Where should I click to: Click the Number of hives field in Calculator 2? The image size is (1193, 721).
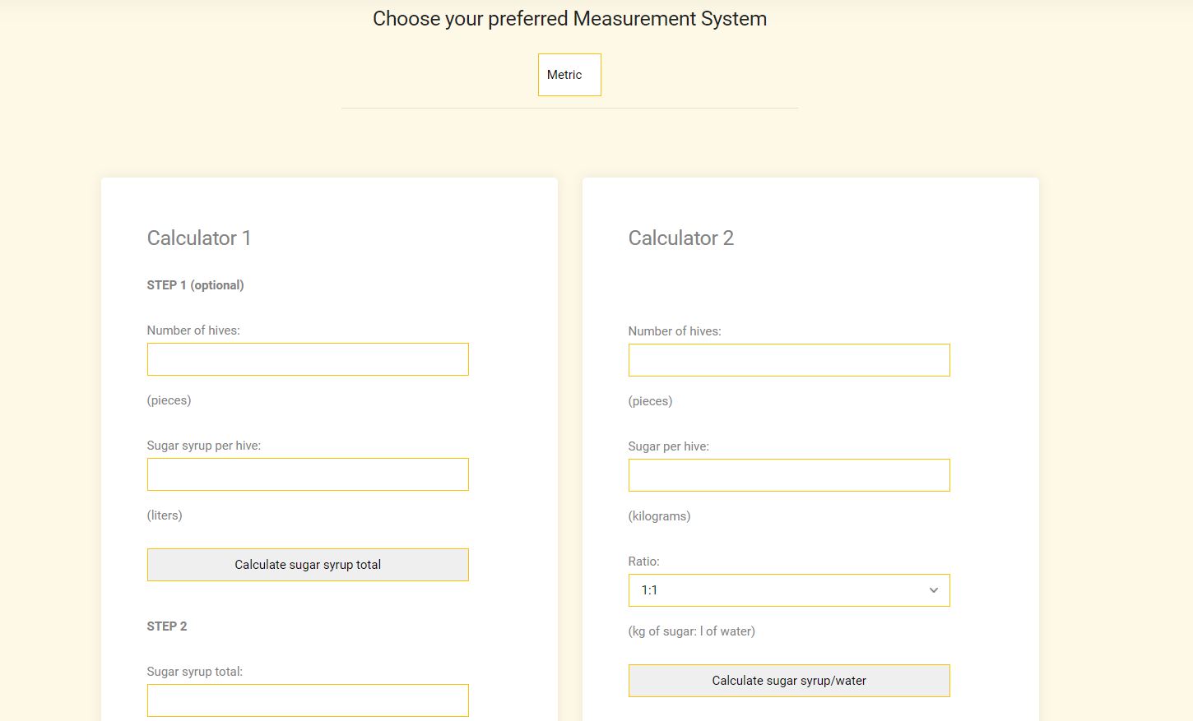(788, 359)
